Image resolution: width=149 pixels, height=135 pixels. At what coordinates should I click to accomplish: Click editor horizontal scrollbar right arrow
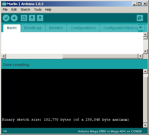coord(141,56)
